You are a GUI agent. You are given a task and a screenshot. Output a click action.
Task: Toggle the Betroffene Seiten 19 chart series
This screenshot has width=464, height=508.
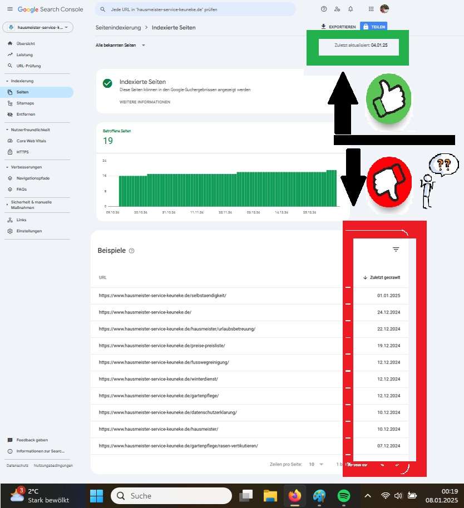click(x=117, y=137)
